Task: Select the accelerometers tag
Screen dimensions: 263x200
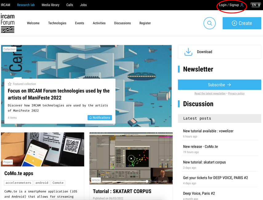Action: coord(18,183)
